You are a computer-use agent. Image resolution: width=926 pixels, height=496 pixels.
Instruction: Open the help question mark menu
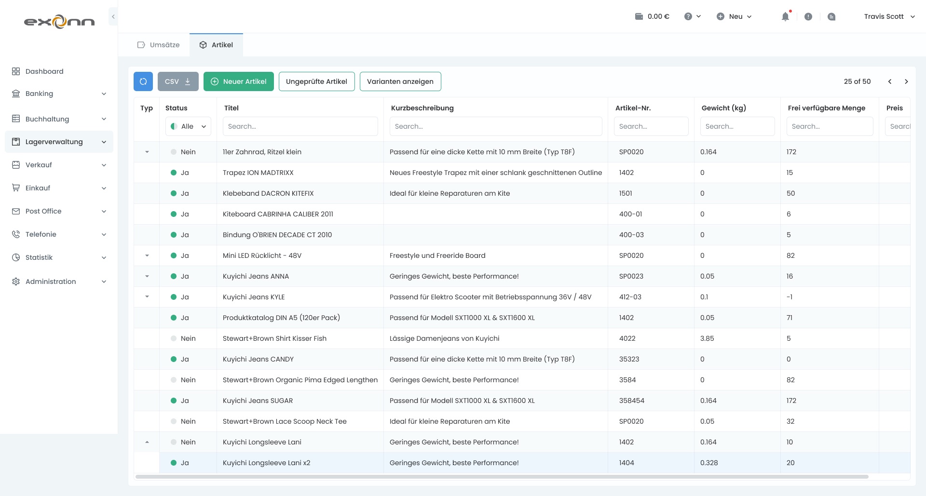tap(692, 16)
